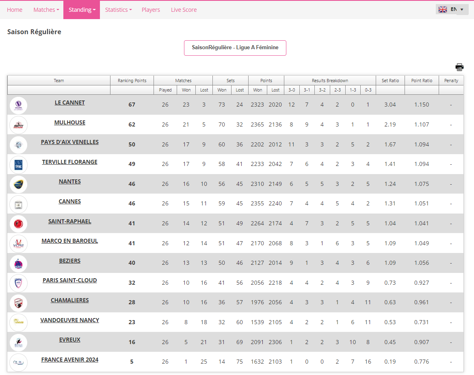
Task: Click the Evreux team logo
Action: pyautogui.click(x=18, y=342)
